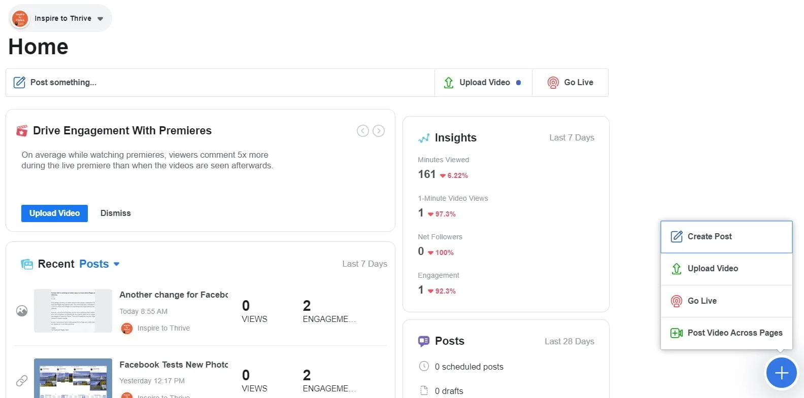This screenshot has width=804, height=398.
Task: Open 0 scheduled posts
Action: (469, 367)
